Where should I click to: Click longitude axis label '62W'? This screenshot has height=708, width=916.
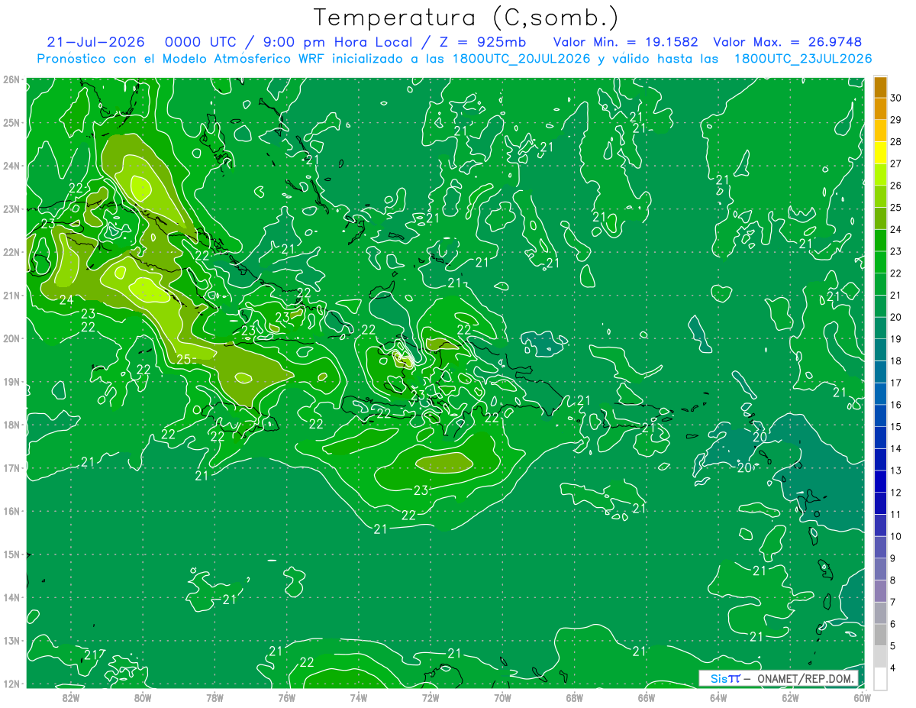[790, 697]
